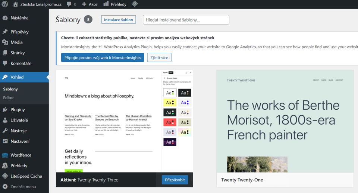Image resolution: width=358 pixels, height=193 pixels.
Task: Click the Zjistit více button
Action: click(159, 58)
